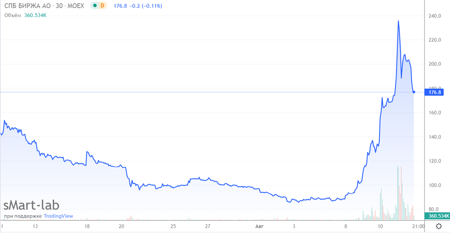Click the при поддержке caption text

click(x=23, y=216)
